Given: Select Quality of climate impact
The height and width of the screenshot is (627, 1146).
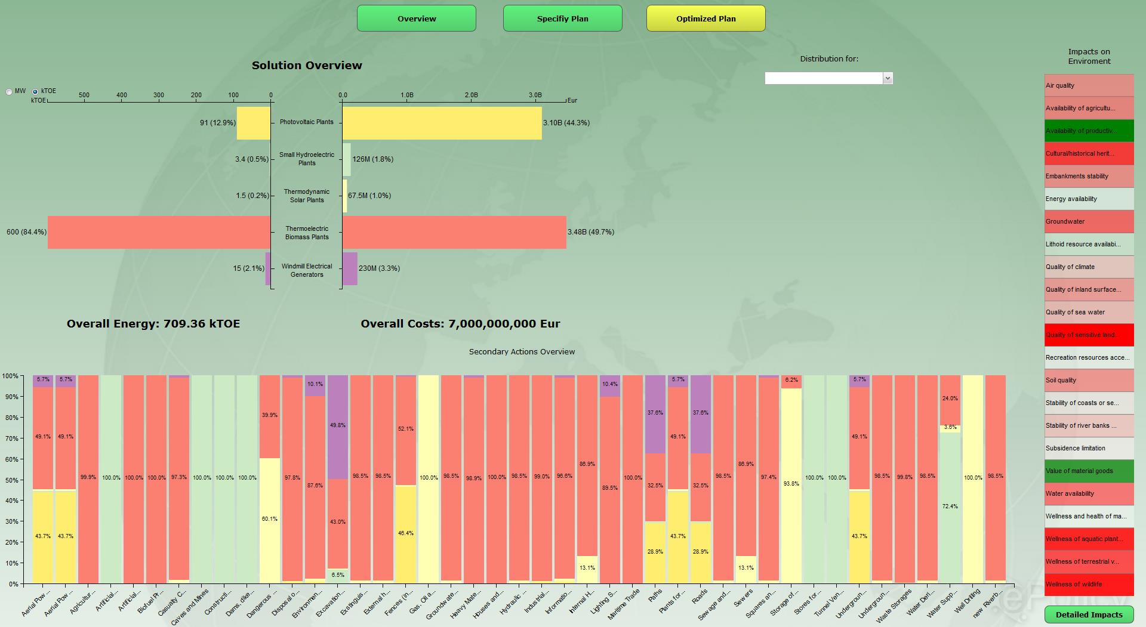Looking at the screenshot, I should (x=1089, y=267).
